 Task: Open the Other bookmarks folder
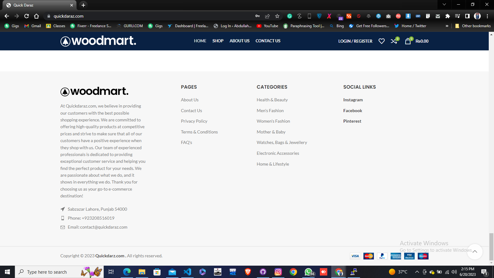point(473,26)
